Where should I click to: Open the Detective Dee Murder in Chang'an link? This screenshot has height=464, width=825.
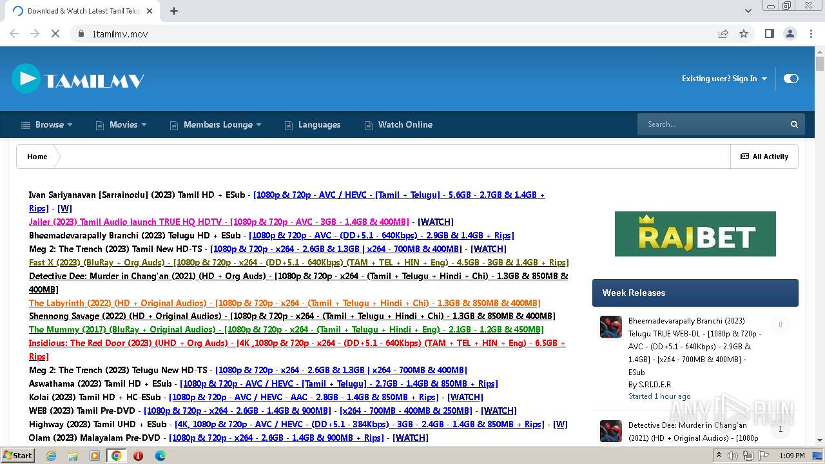pos(298,282)
